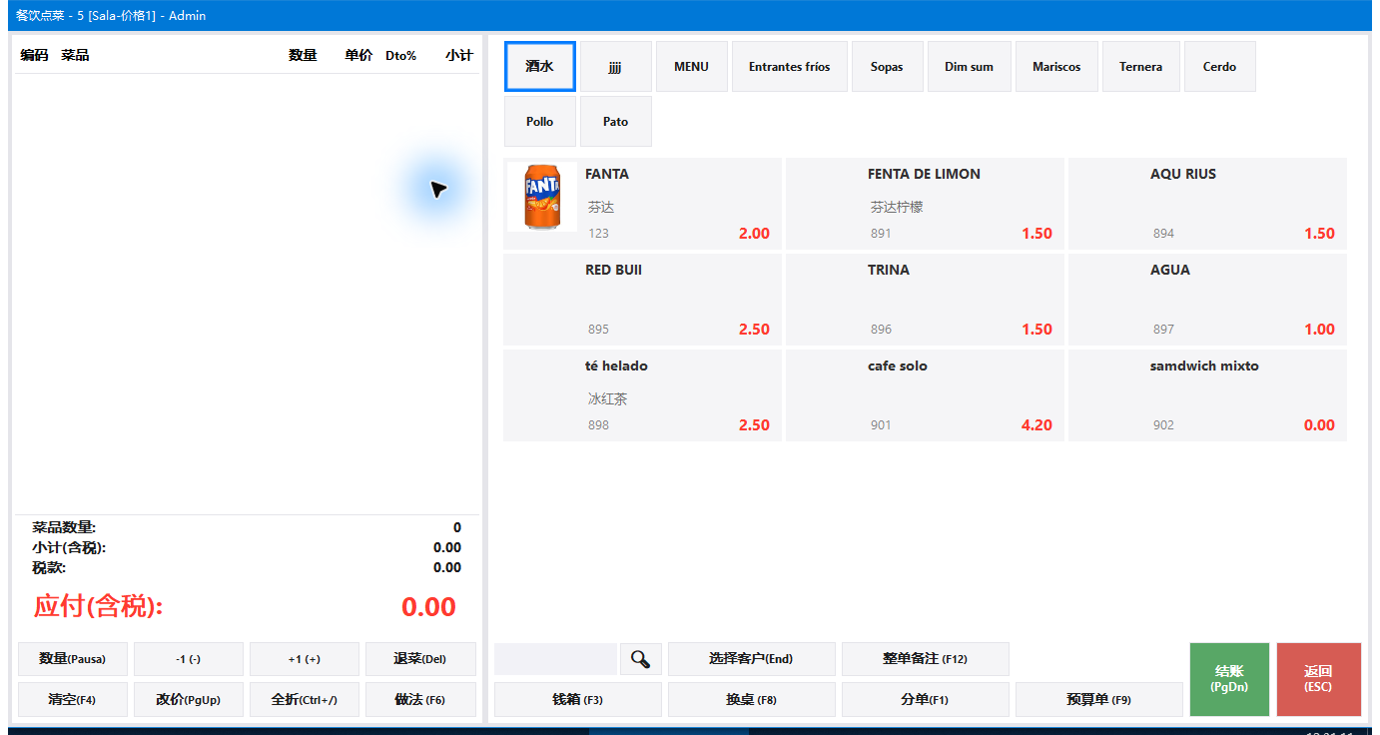Open the cash drawer 钱箱 (F3)
This screenshot has height=735, width=1380.
[578, 700]
